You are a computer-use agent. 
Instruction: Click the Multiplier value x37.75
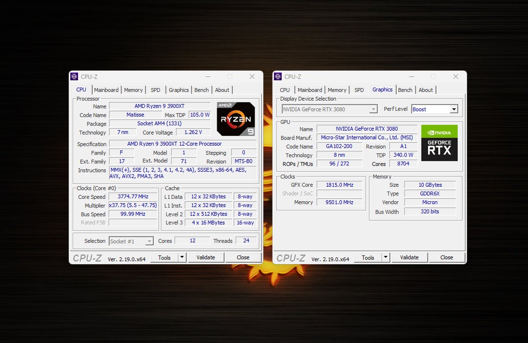pyautogui.click(x=133, y=205)
